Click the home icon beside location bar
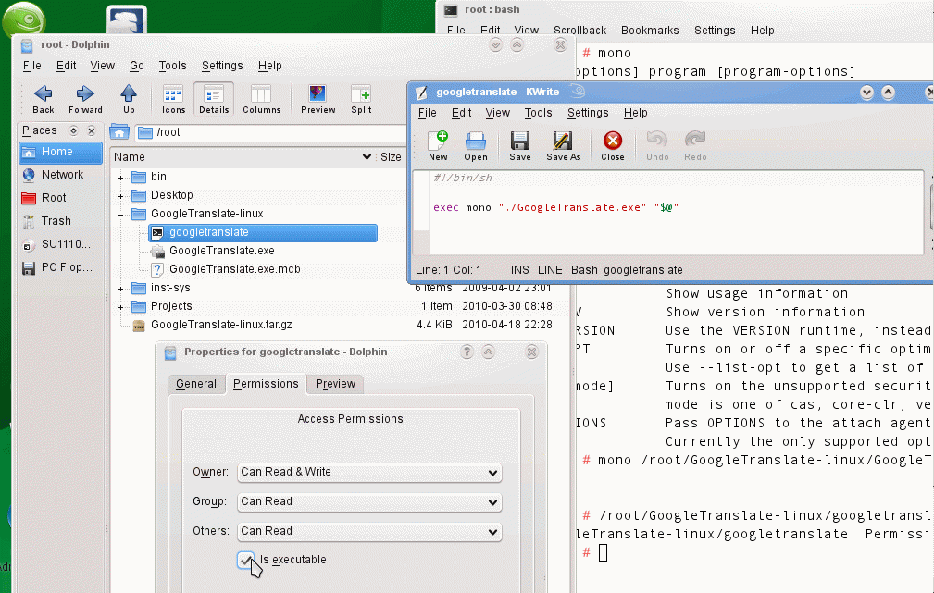Screen dimensions: 934x593 point(119,132)
